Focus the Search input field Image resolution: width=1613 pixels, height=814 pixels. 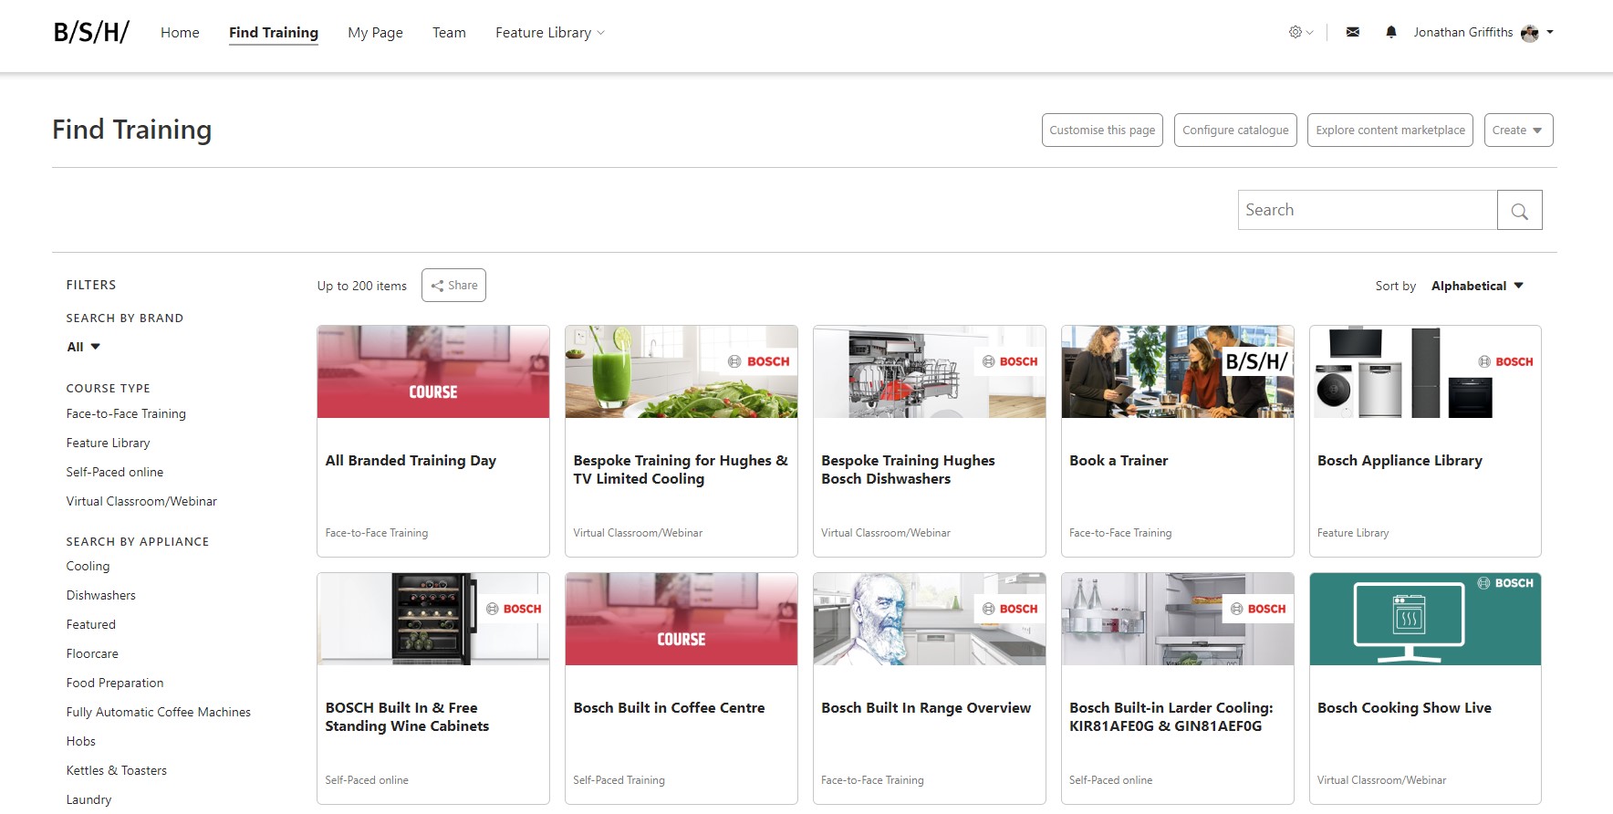(1368, 210)
